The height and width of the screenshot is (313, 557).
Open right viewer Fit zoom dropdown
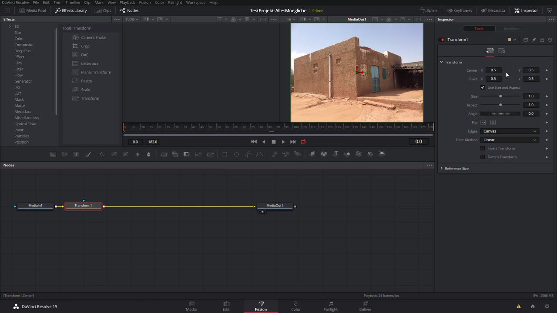(291, 19)
